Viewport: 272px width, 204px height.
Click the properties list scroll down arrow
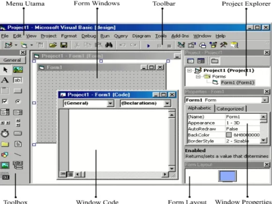tap(264, 140)
